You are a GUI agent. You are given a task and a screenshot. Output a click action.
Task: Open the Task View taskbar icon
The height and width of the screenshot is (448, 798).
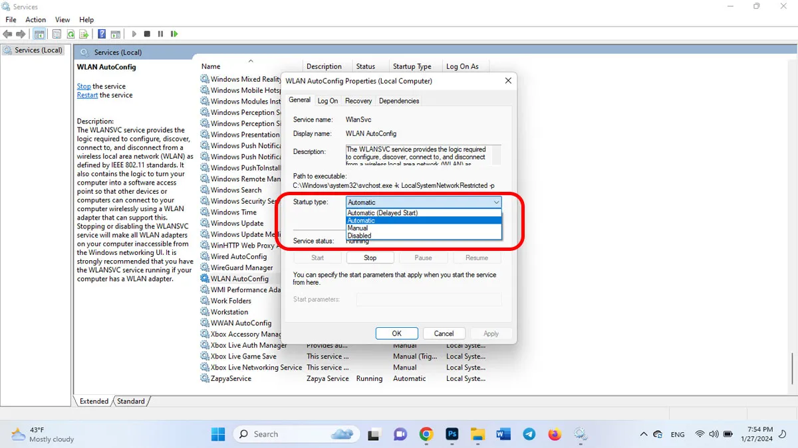[374, 434]
